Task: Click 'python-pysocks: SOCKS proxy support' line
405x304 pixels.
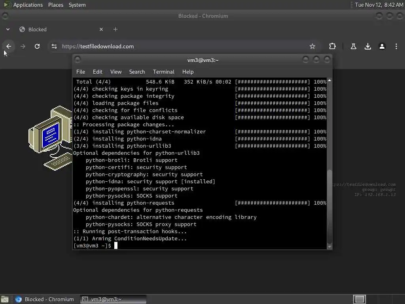Action: click(x=141, y=224)
